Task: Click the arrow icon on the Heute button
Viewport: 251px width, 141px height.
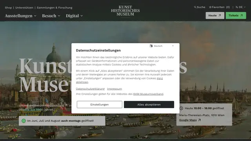Action: pyautogui.click(x=220, y=16)
